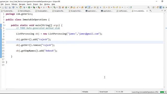Close the ImmutableOp... editor tab
This screenshot has height=94, width=167.
[x=147, y=11]
